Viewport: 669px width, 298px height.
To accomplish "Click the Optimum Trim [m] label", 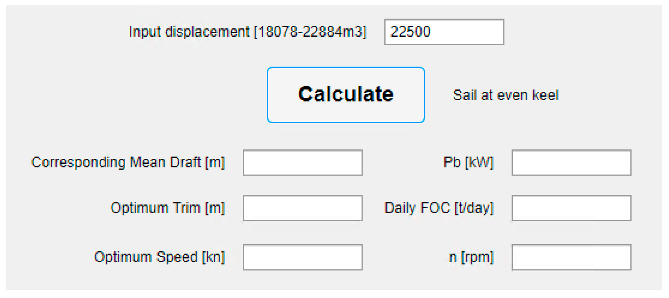I will point(167,208).
